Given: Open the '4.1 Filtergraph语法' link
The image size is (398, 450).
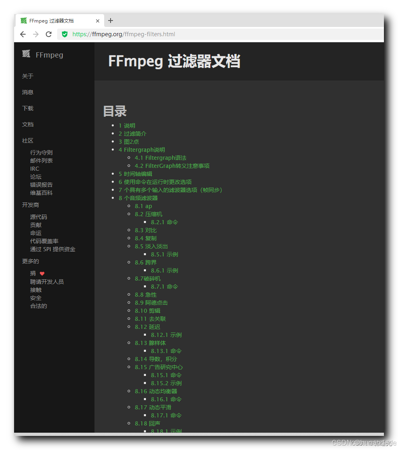Looking at the screenshot, I should click(x=160, y=157).
